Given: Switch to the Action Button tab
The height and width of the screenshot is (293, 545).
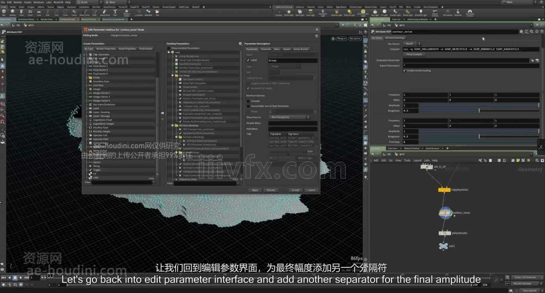Looking at the screenshot, I should point(301,49).
